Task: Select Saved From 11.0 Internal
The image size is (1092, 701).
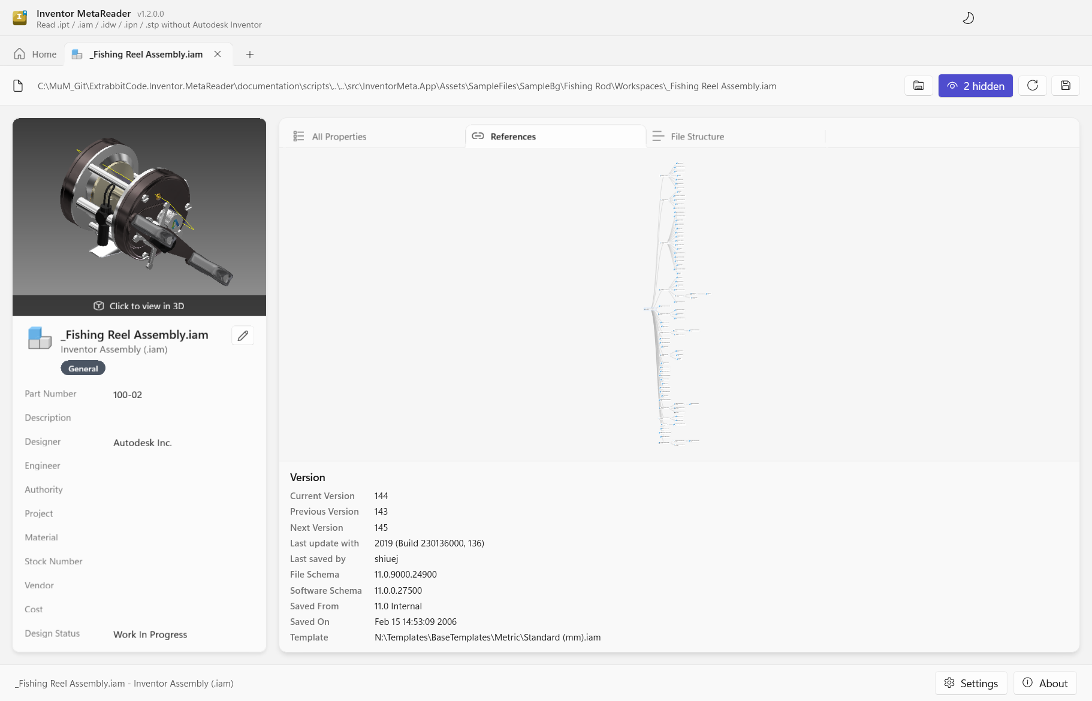Action: coord(398,606)
